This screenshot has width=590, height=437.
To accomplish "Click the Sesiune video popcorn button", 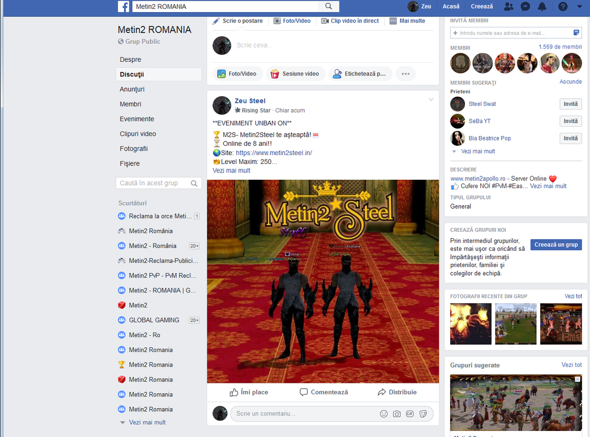I will point(295,74).
